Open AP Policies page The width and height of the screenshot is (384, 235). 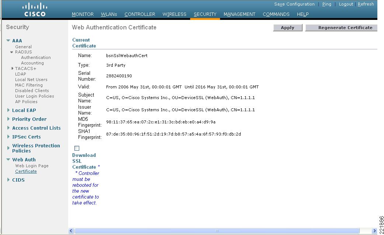(26, 102)
